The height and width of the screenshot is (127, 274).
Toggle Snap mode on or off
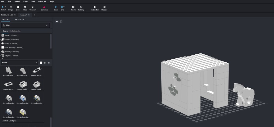tap(56, 8)
